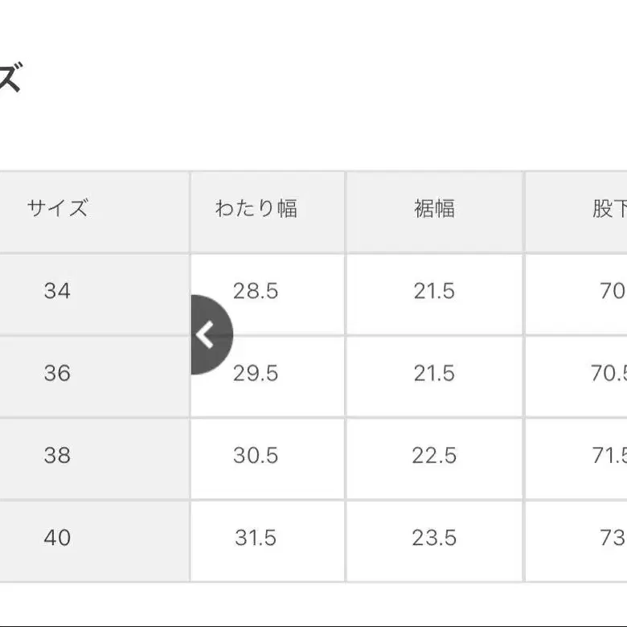The image size is (627, 627).
Task: Click inseam value for size 40
Action: click(612, 538)
